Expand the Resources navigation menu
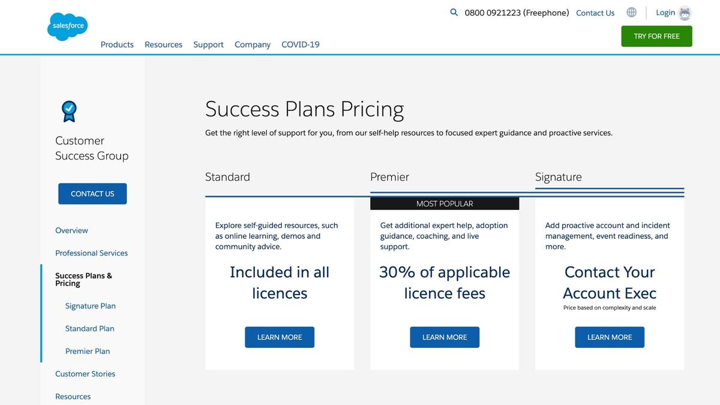Screen dimensions: 720x405 click(x=163, y=44)
